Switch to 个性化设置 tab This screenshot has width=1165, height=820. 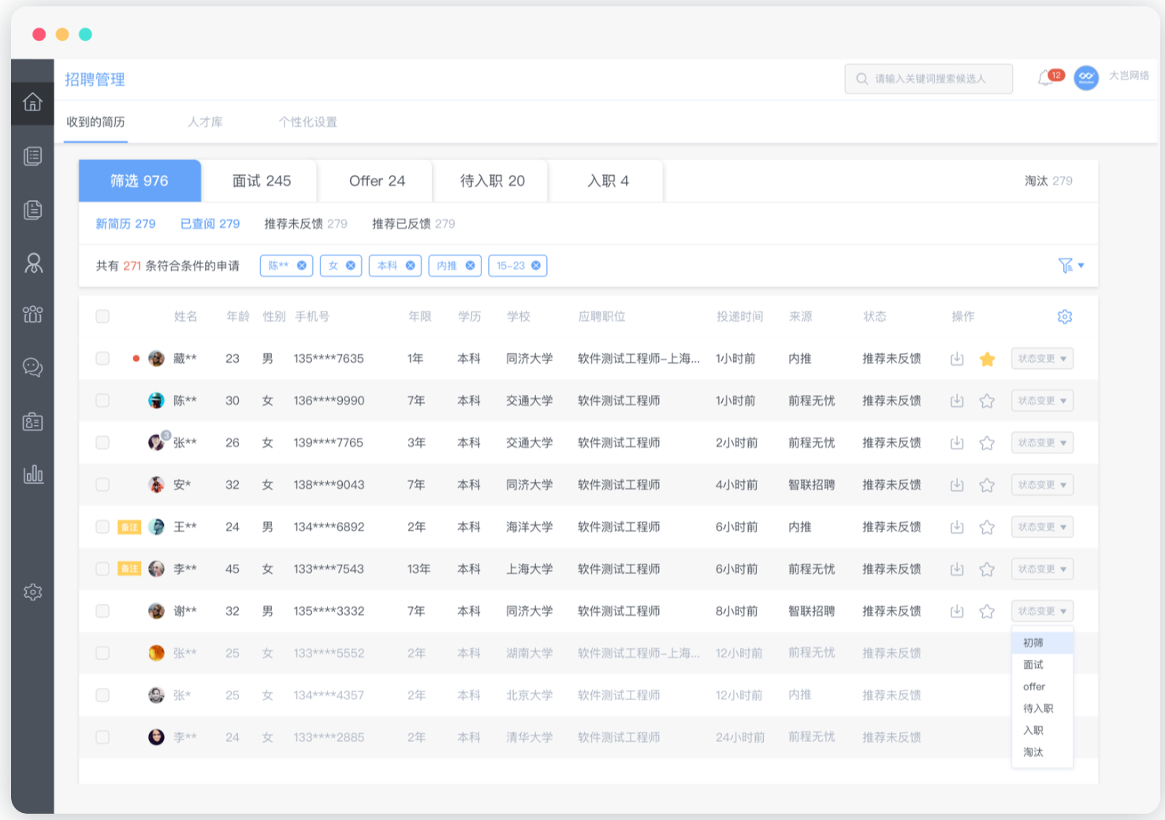point(307,122)
